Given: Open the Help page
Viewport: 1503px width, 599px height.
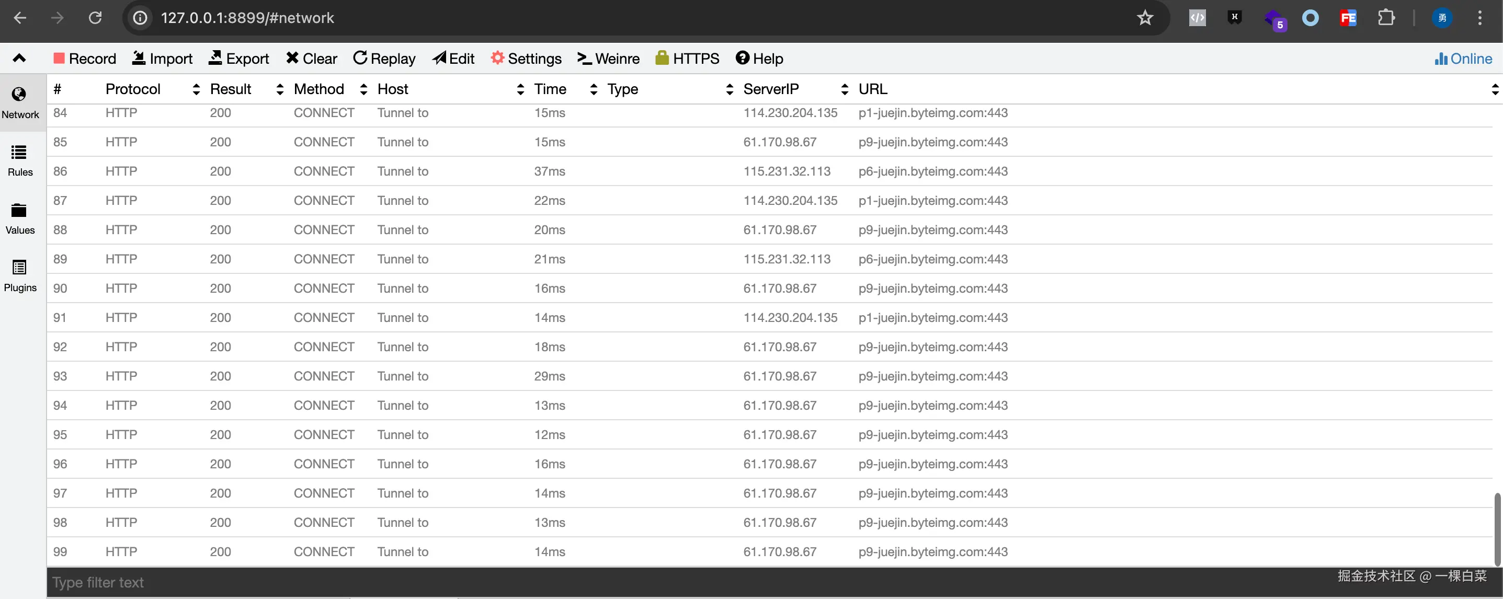Looking at the screenshot, I should (759, 59).
